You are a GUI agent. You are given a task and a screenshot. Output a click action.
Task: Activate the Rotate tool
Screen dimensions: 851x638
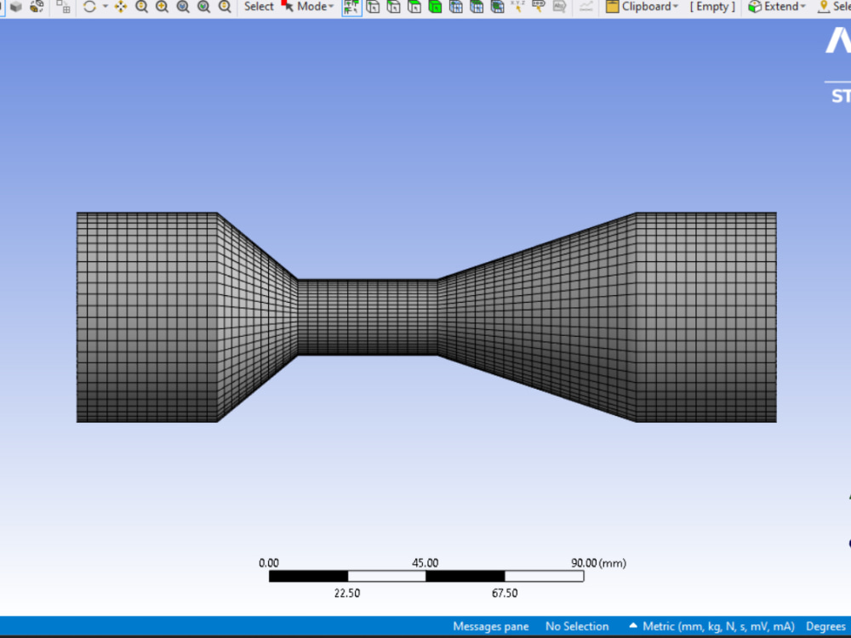[89, 7]
